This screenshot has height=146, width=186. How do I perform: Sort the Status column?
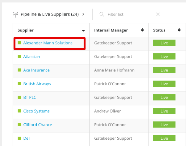(x=179, y=30)
